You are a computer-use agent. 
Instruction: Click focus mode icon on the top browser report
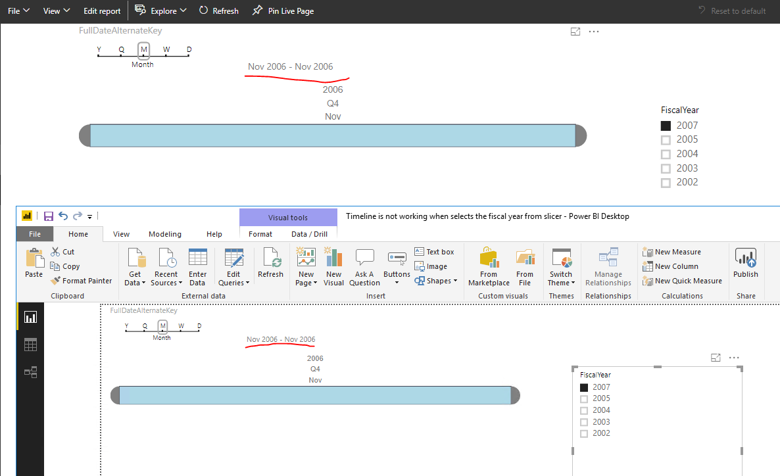(x=575, y=32)
